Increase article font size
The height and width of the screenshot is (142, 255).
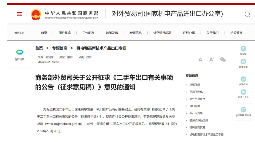click(211, 60)
